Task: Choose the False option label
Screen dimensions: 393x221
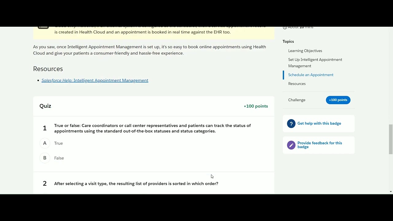Action: pyautogui.click(x=59, y=158)
